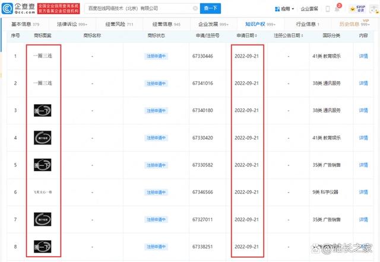Screen dimensions: 380x262
Task: Select the 知识产权 tab
Action: [260, 24]
